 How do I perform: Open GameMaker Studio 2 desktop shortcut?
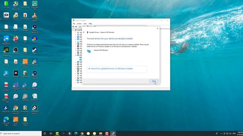click(x=35, y=110)
